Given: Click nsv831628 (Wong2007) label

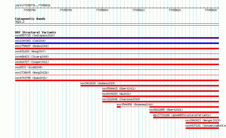Looking at the screenshot, I should tap(30, 51).
